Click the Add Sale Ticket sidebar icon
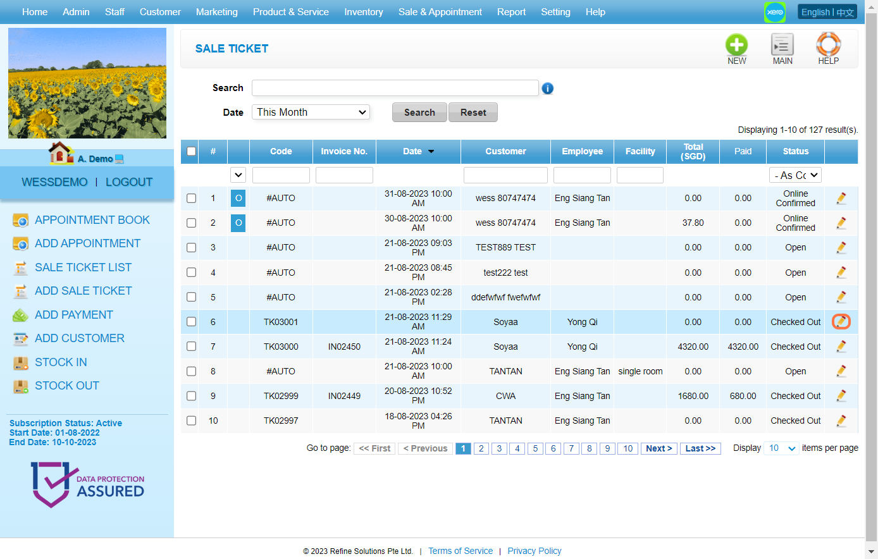878x559 pixels. pyautogui.click(x=21, y=291)
